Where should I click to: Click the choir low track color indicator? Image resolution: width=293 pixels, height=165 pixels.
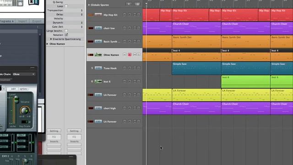[91, 28]
